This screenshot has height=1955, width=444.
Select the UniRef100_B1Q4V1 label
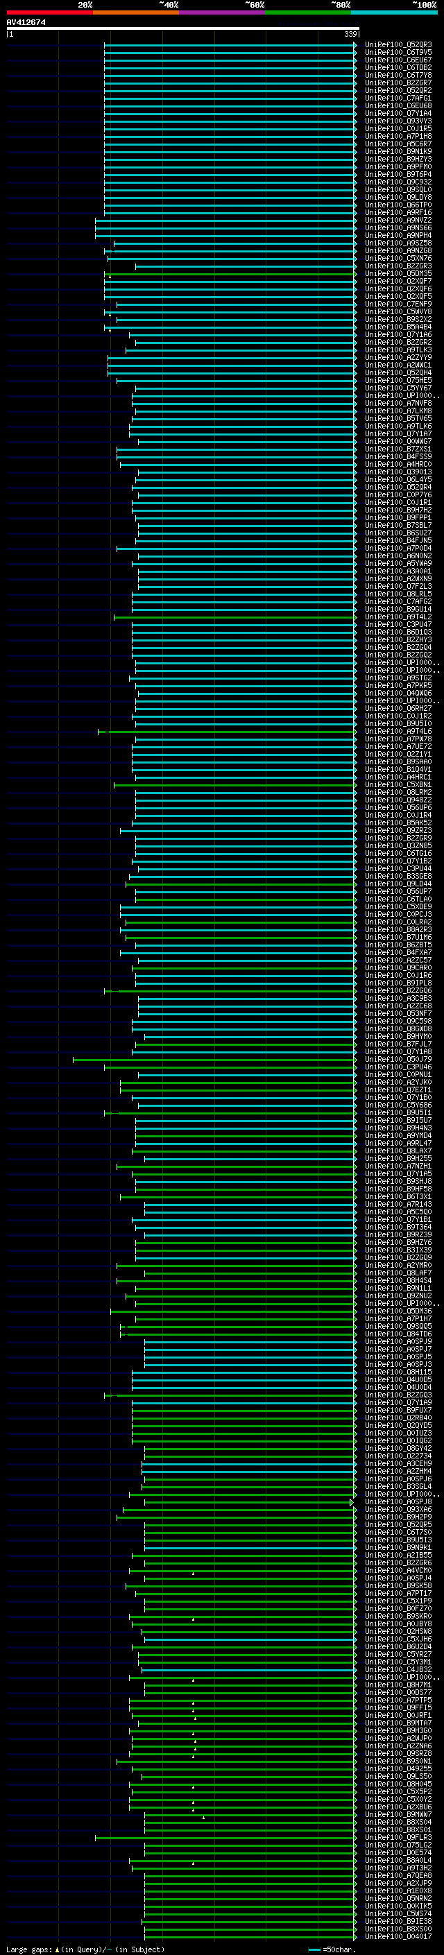(x=398, y=770)
